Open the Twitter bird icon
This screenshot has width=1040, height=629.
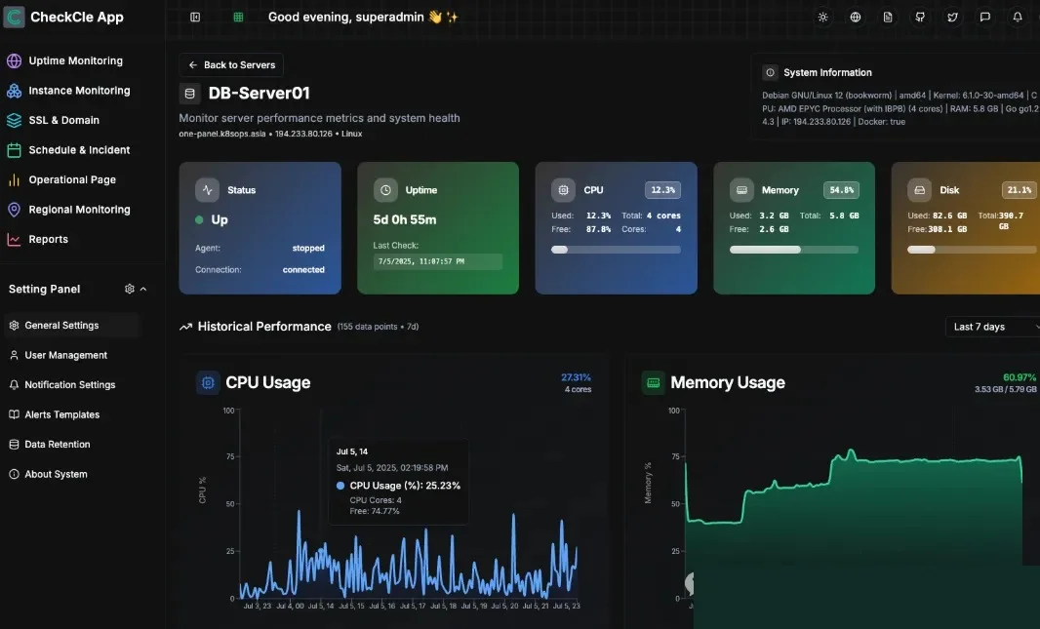coord(952,18)
